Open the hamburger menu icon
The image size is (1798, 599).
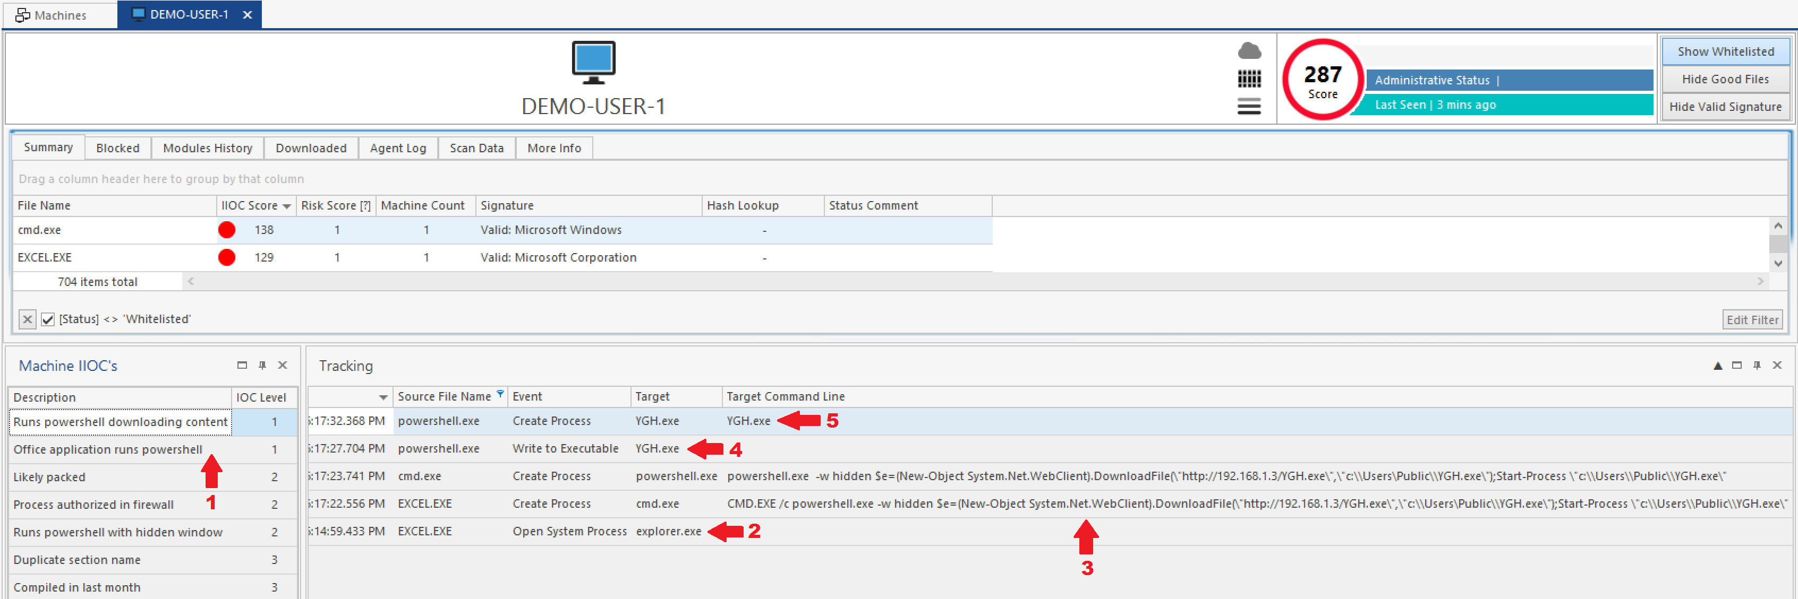pyautogui.click(x=1249, y=107)
